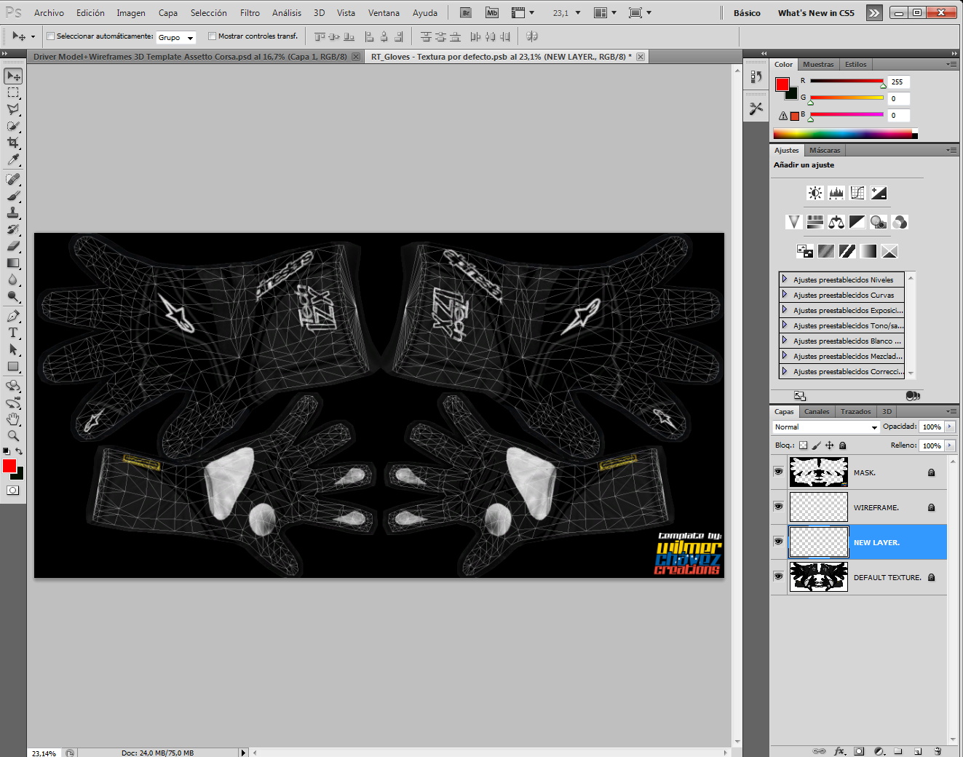
Task: Select the Crop tool
Action: [13, 143]
